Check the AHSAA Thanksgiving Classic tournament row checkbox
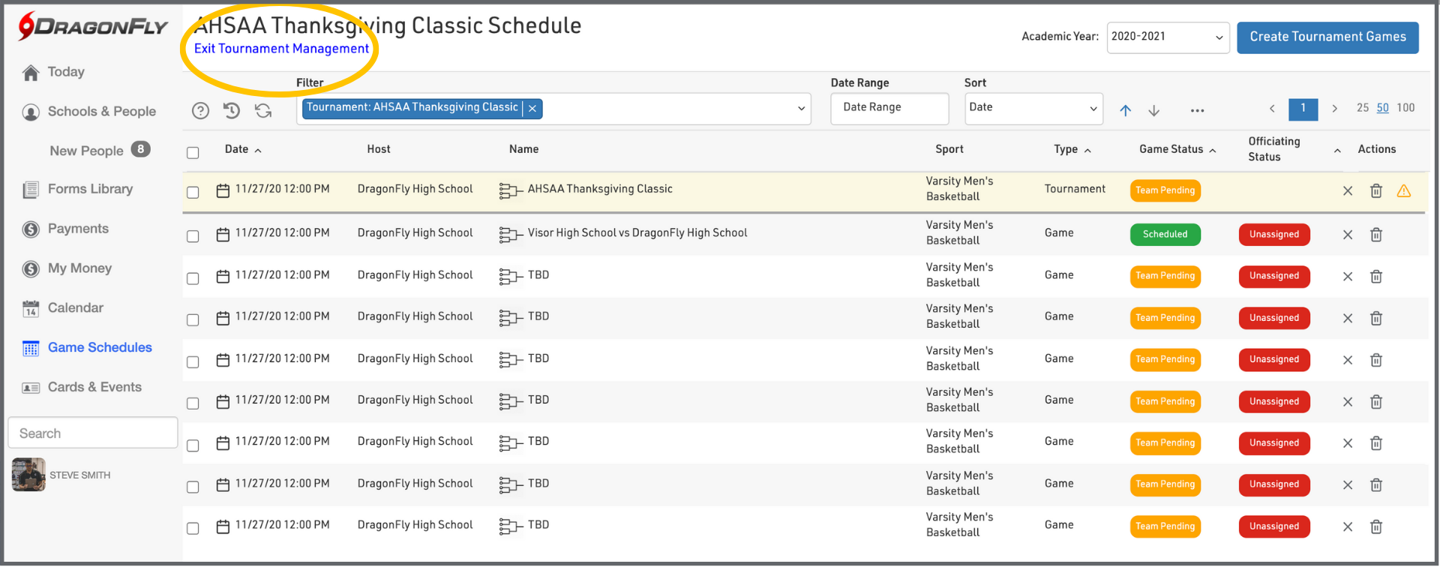The image size is (1440, 567). [193, 193]
